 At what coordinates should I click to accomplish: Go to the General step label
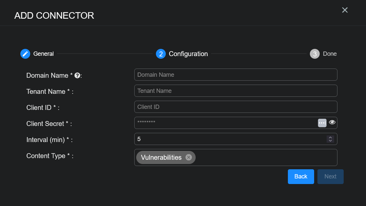[44, 54]
